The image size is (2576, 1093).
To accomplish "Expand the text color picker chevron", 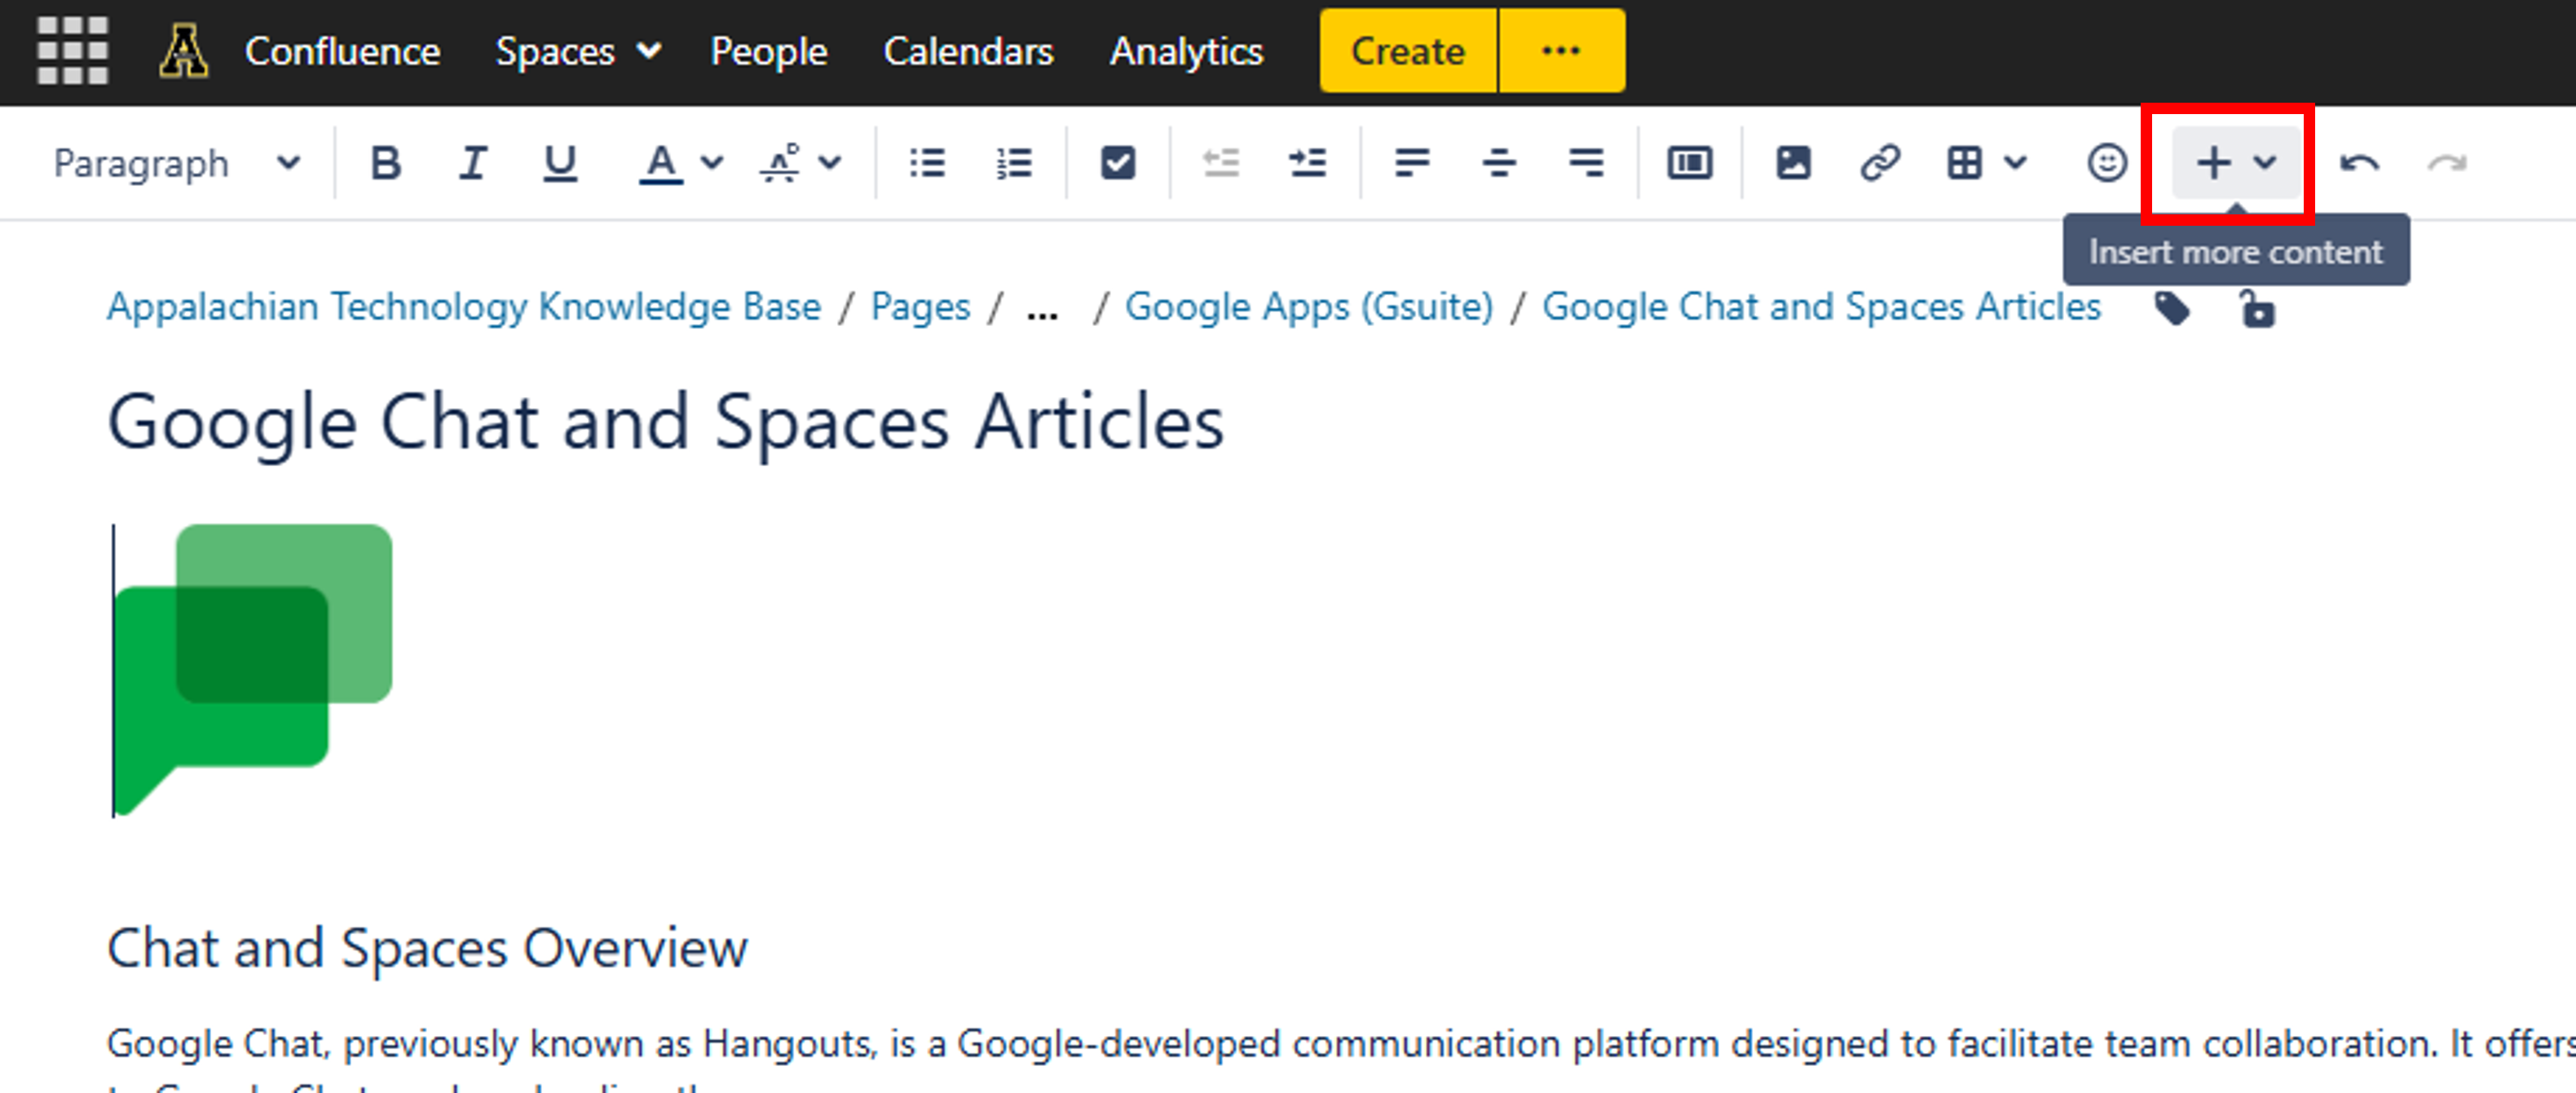I will coord(711,163).
